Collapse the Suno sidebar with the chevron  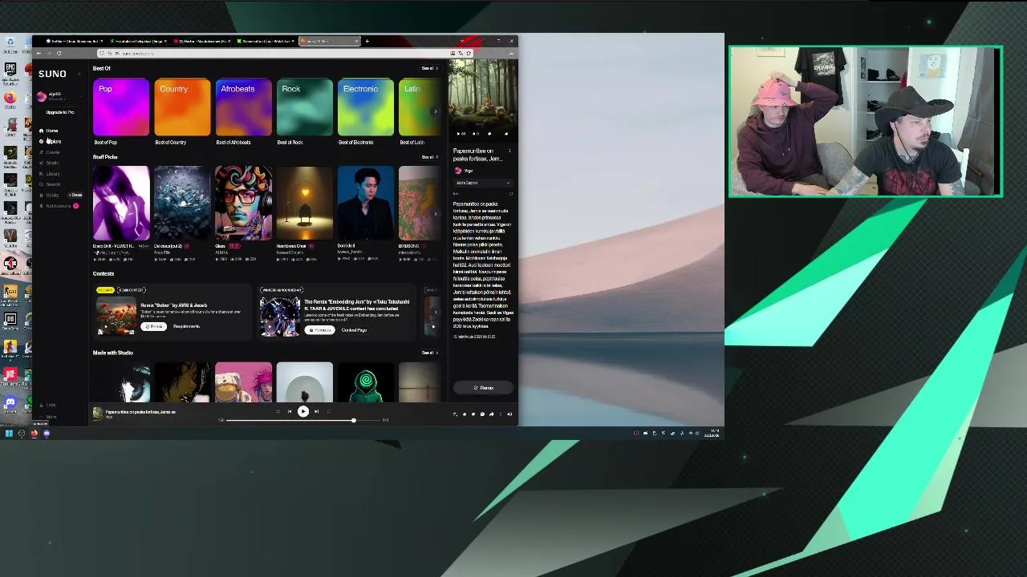pos(79,74)
